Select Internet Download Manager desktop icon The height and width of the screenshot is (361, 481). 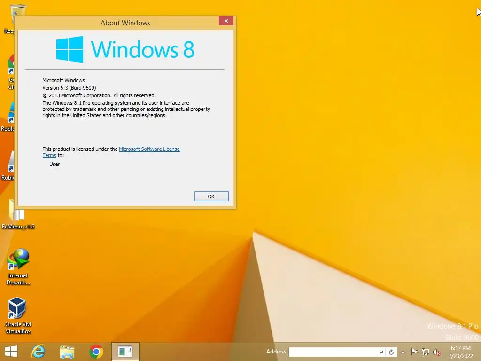pos(18,267)
